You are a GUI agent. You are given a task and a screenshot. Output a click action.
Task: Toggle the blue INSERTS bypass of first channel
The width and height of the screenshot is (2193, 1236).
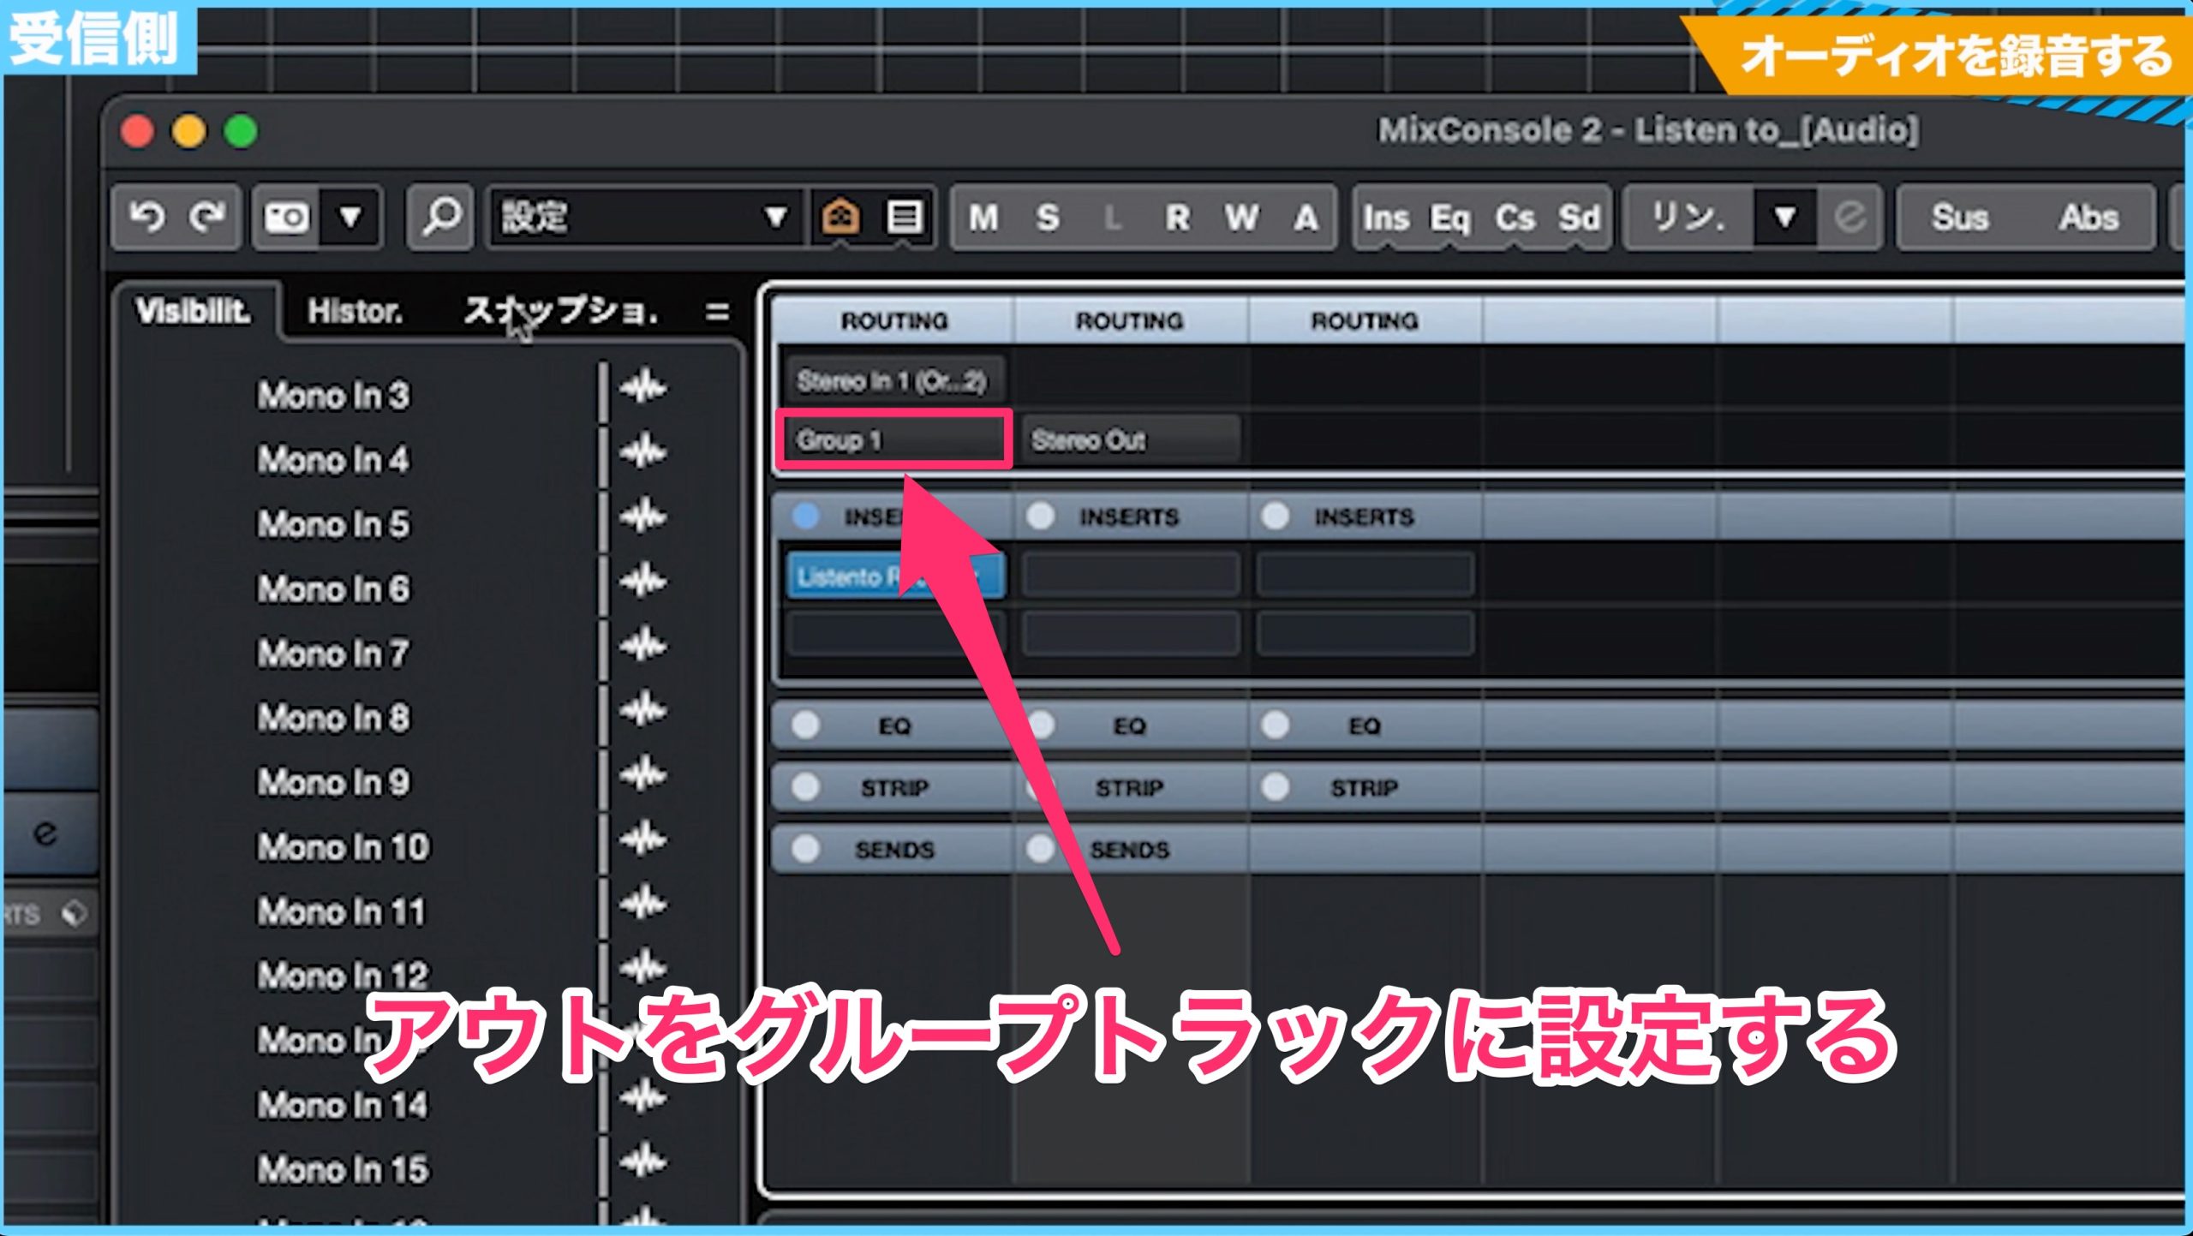(805, 516)
